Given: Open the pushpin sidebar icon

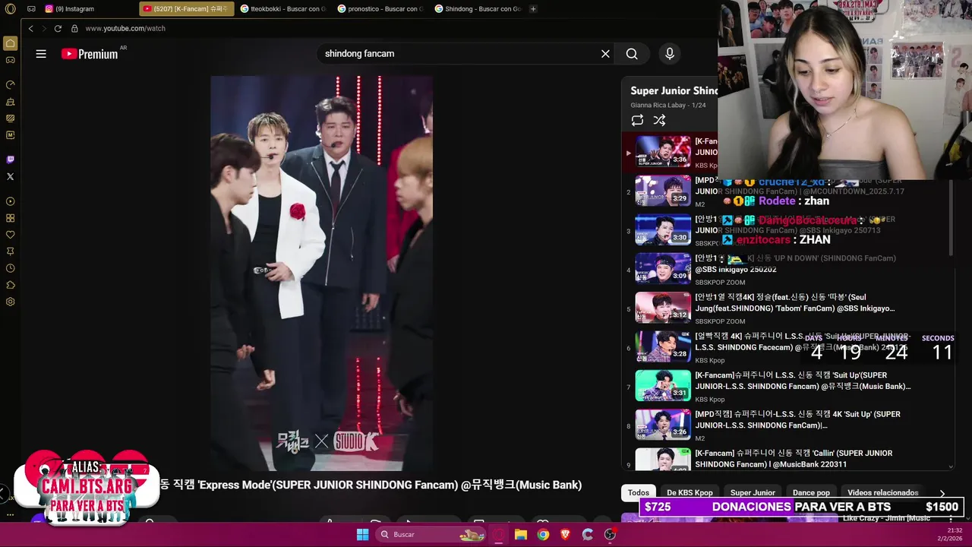Looking at the screenshot, I should [10, 251].
